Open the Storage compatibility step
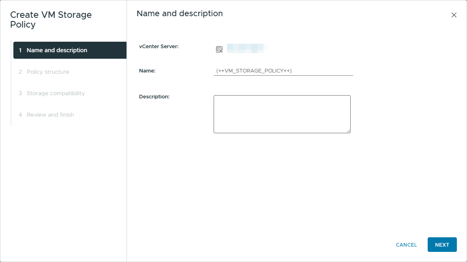The image size is (467, 262). [x=56, y=93]
